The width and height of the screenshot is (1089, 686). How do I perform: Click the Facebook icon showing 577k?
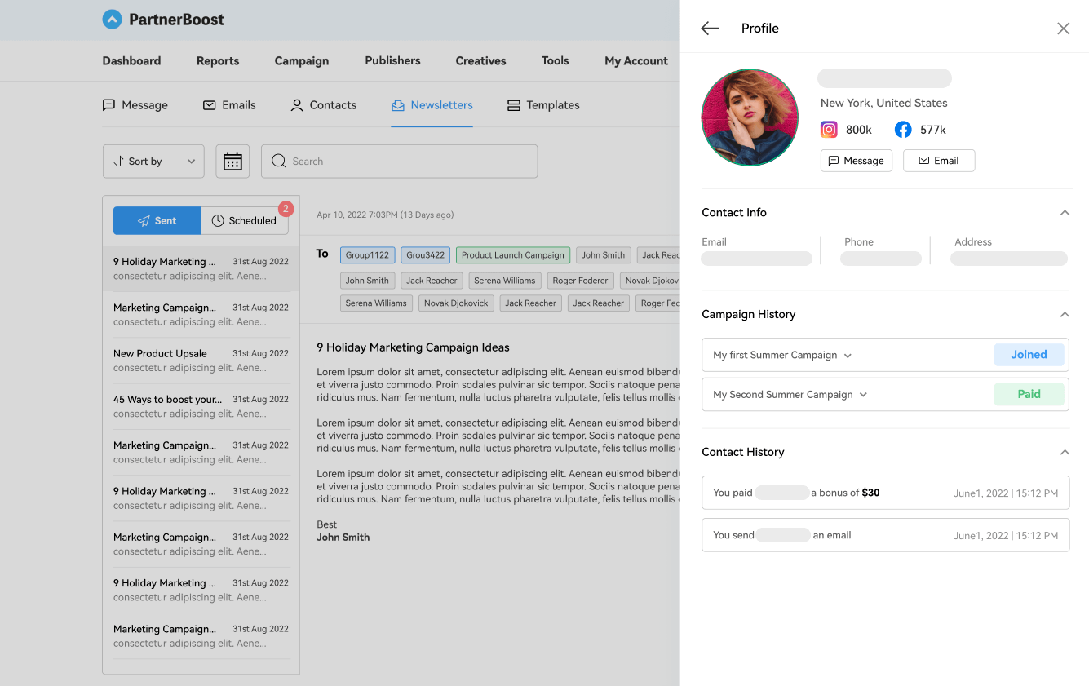tap(903, 130)
